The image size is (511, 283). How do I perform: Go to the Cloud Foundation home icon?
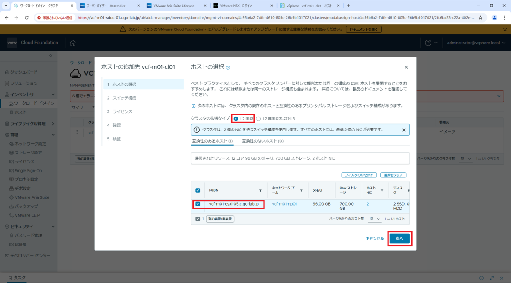pyautogui.click(x=73, y=43)
